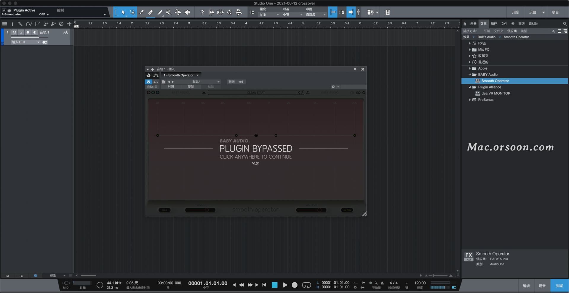
Task: Open the track inspector 'i' icon
Action: [x=12, y=24]
